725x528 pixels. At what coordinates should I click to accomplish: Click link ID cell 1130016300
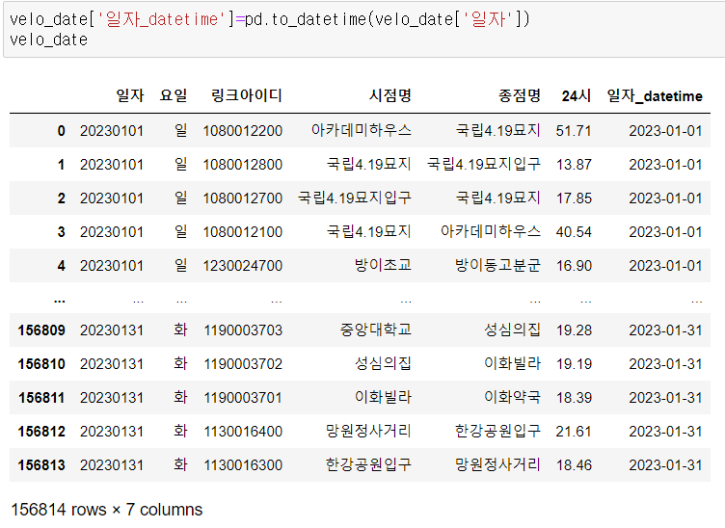(243, 465)
